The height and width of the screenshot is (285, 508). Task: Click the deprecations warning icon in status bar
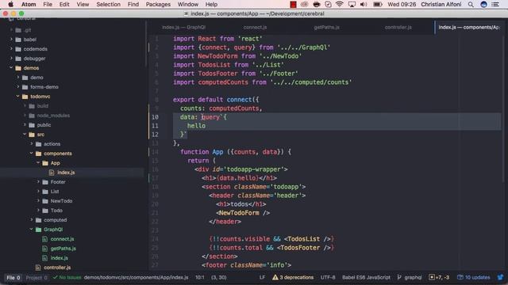pos(275,277)
